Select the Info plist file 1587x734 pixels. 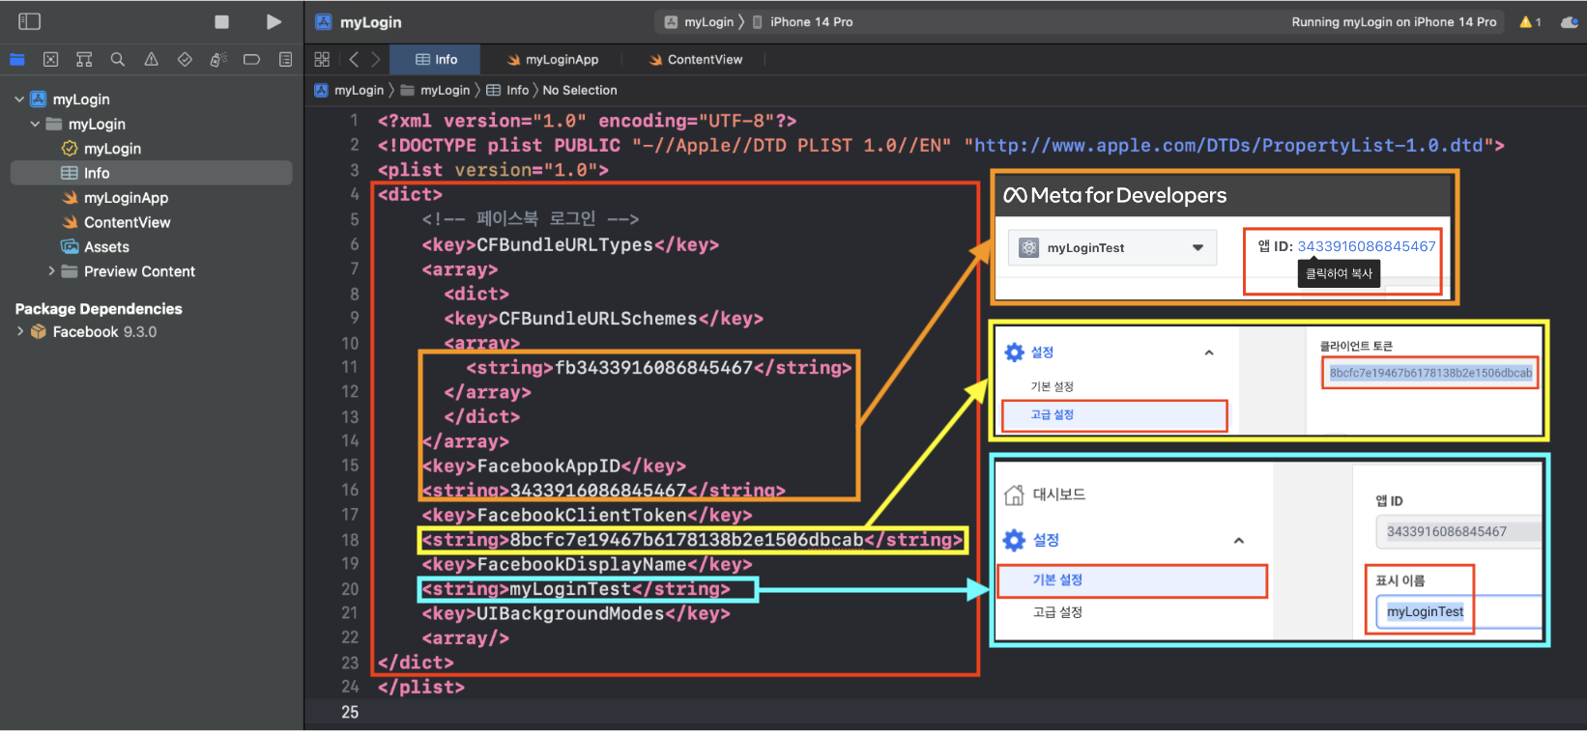[152, 174]
